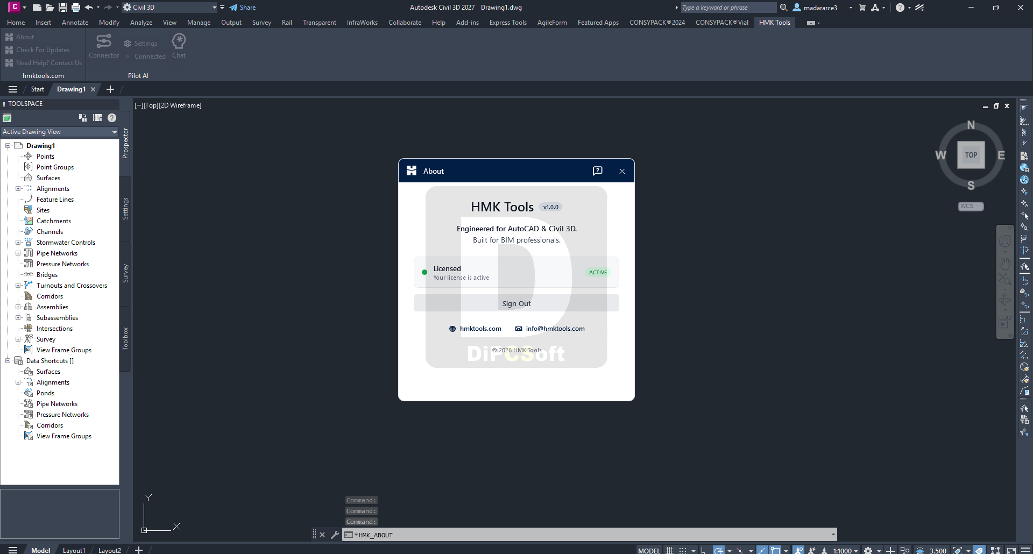This screenshot has height=554, width=1033.
Task: Toggle Polar Tracking in status bar
Action: (719, 550)
